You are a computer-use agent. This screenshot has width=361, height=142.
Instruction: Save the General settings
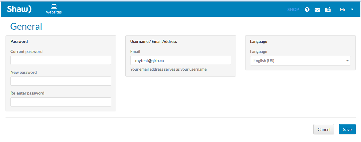pos(347,129)
